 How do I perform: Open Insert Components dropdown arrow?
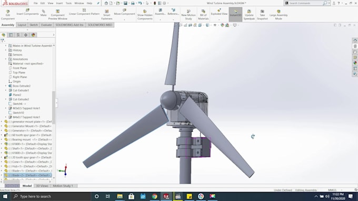(27, 19)
